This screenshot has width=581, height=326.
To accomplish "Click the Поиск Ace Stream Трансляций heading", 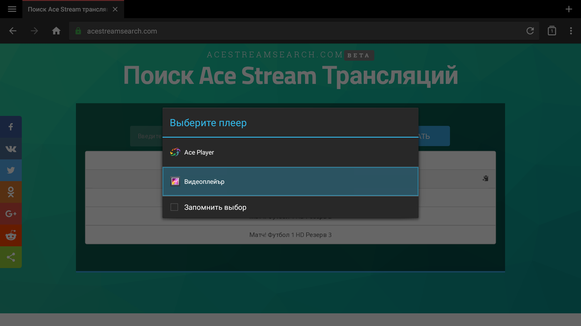I will 290,75.
